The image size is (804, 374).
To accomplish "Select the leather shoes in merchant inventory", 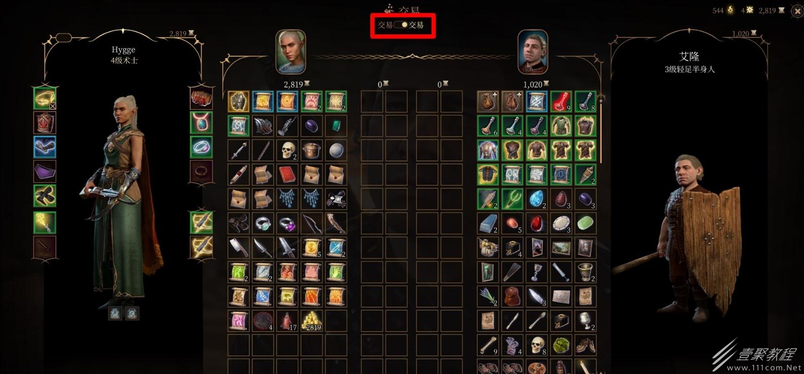I will 585,345.
